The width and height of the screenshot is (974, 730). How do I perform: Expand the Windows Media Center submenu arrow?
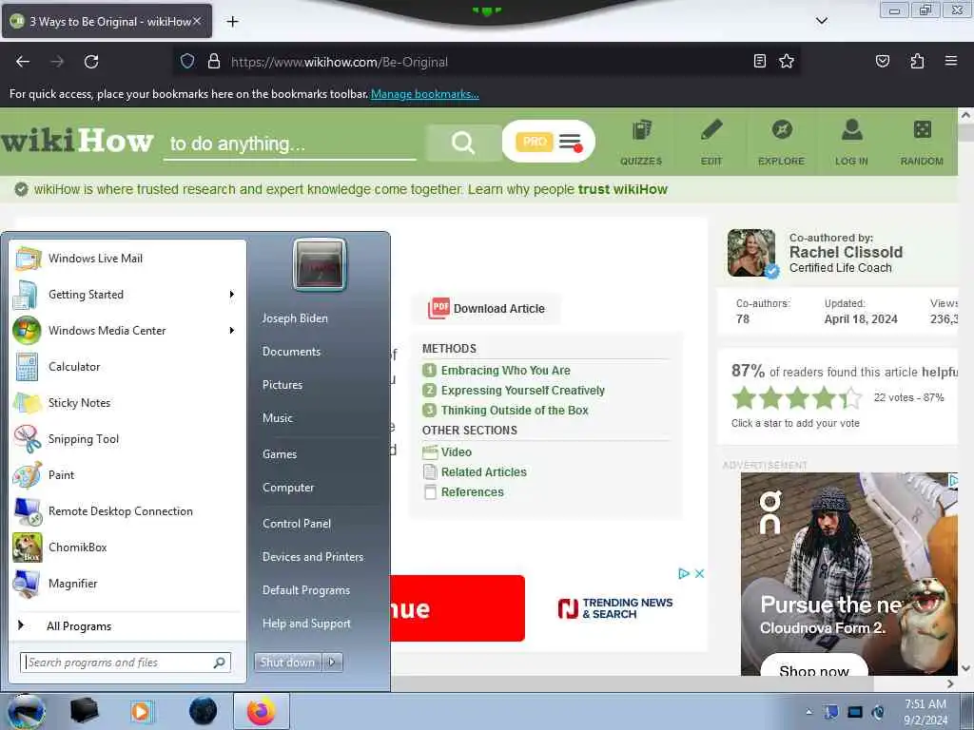point(232,330)
